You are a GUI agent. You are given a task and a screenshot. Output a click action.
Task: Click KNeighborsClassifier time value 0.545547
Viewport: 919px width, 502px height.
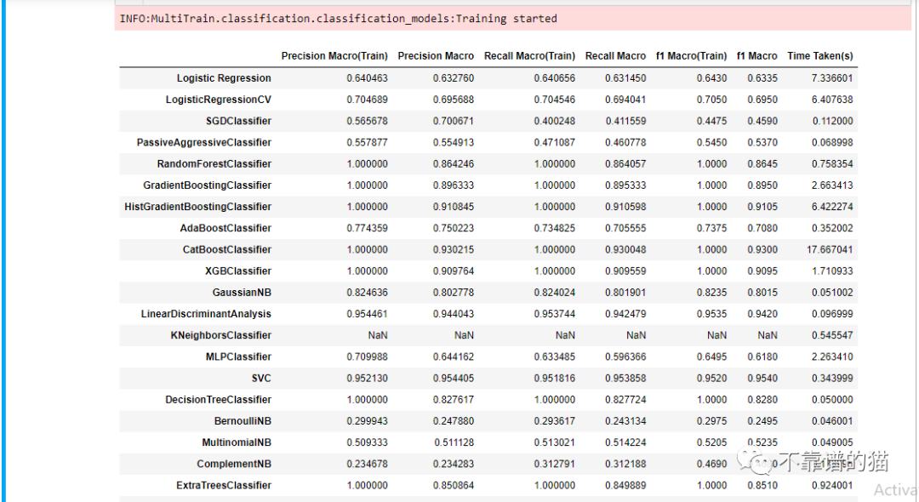pos(832,335)
